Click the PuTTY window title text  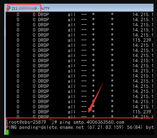(x=30, y=9)
